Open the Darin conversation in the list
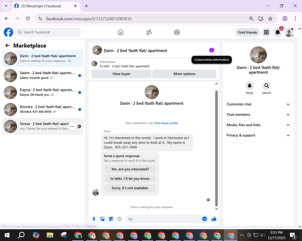This screenshot has width=302, height=241. click(42, 58)
